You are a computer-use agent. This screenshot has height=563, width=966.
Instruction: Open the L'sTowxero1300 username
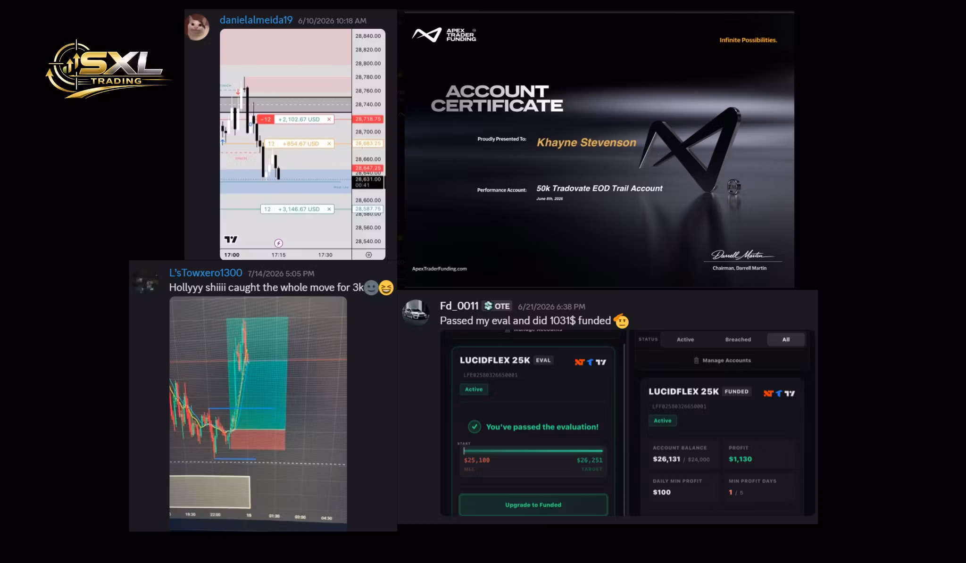click(206, 273)
